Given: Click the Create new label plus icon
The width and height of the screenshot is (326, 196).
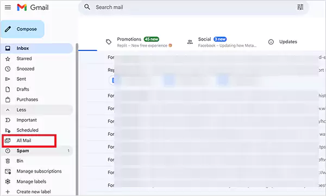Looking at the screenshot, I should pyautogui.click(x=8, y=192).
